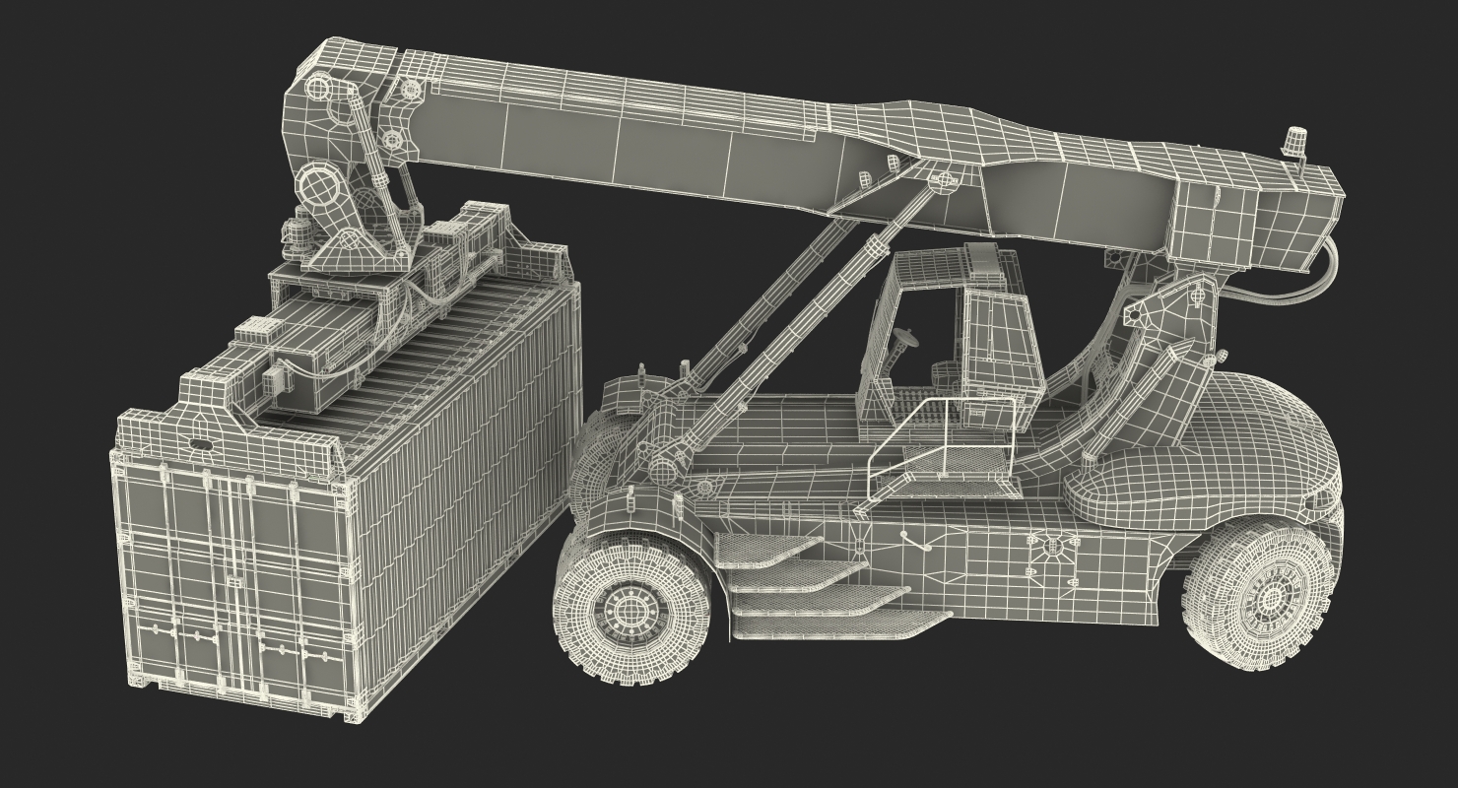Click the reach stacker's rear wheel

coord(1262,597)
